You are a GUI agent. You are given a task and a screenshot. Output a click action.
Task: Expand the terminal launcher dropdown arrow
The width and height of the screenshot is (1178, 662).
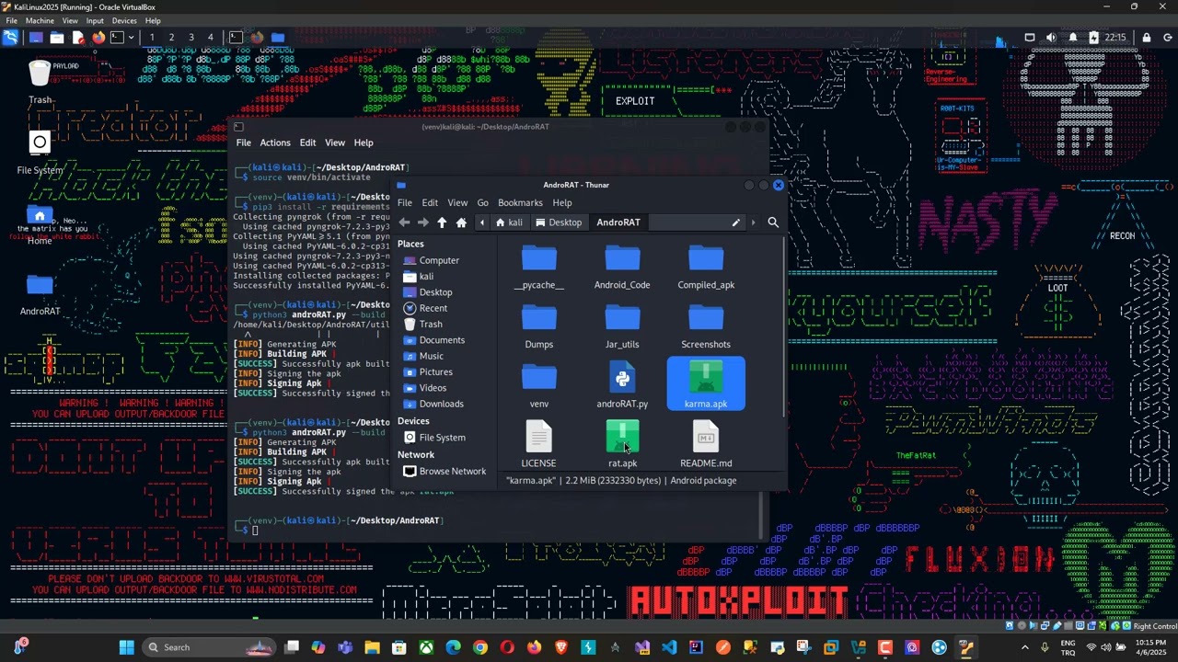pos(131,38)
